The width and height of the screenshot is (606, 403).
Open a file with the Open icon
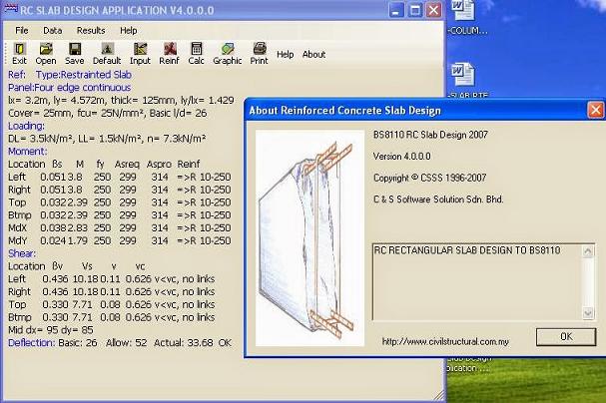pos(46,53)
